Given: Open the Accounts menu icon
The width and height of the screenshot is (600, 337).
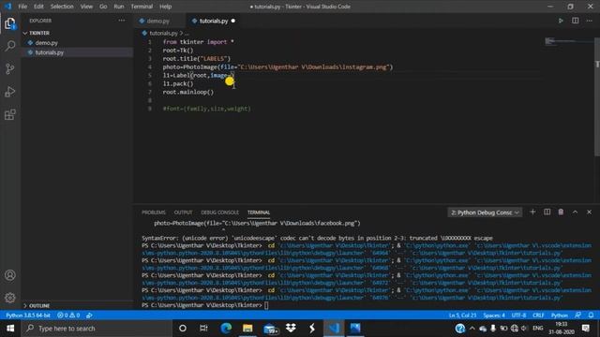Looking at the screenshot, I should (10, 275).
